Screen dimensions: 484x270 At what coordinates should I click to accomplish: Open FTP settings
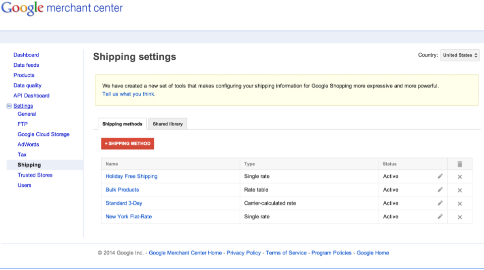23,124
